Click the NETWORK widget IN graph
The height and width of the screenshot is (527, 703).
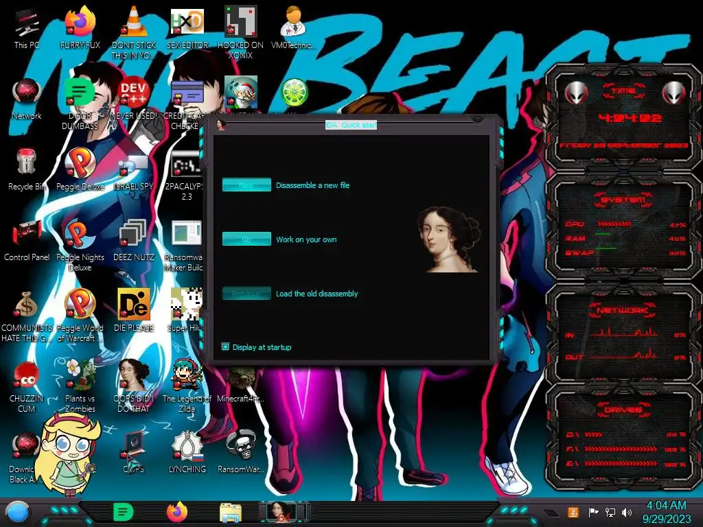click(x=623, y=333)
